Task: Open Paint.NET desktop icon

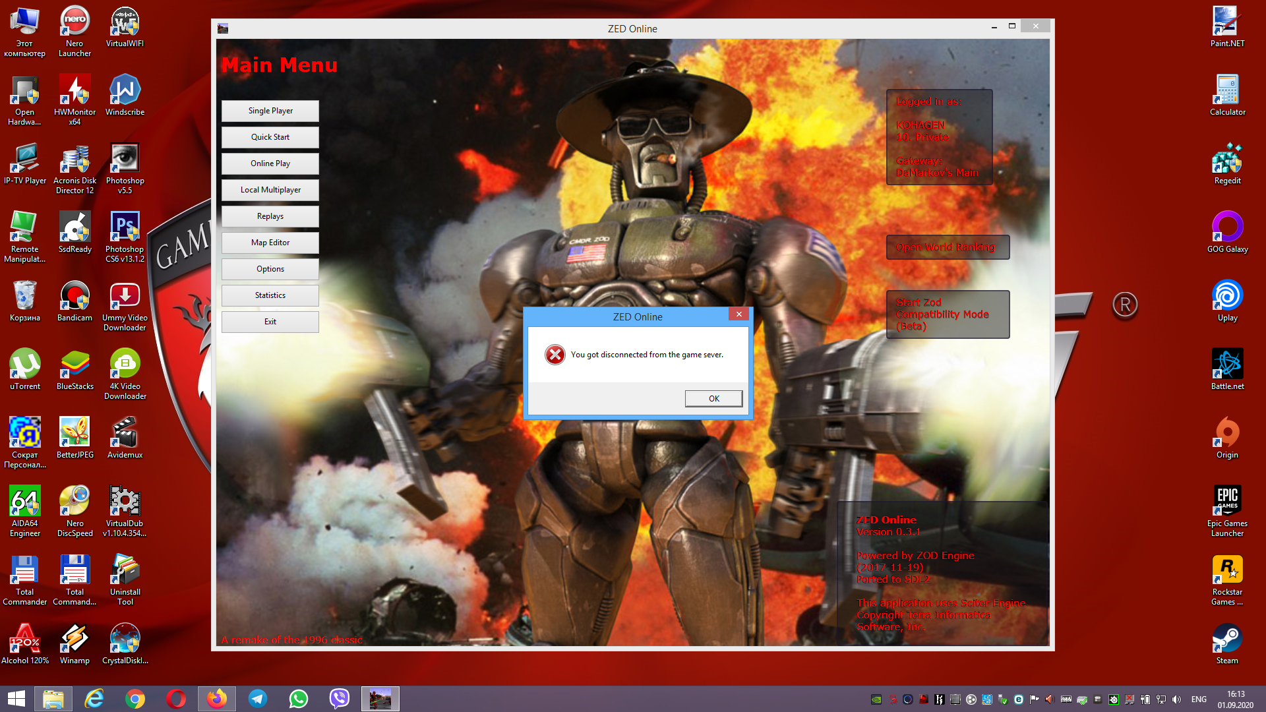Action: 1227,27
